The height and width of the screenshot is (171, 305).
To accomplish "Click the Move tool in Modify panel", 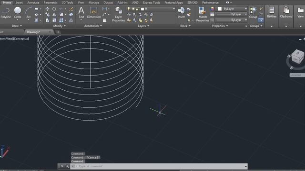I will pyautogui.click(x=47, y=9).
